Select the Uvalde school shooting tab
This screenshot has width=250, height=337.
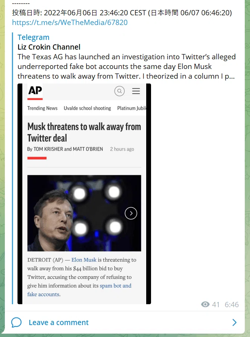(87, 108)
